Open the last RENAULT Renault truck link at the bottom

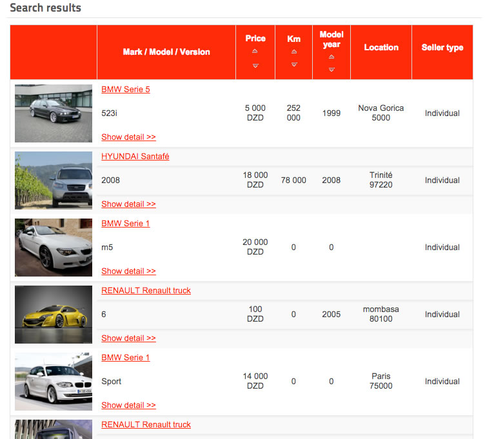tap(146, 425)
